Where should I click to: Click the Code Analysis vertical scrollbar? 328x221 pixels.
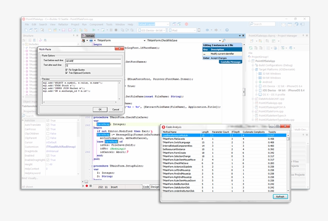(288, 163)
